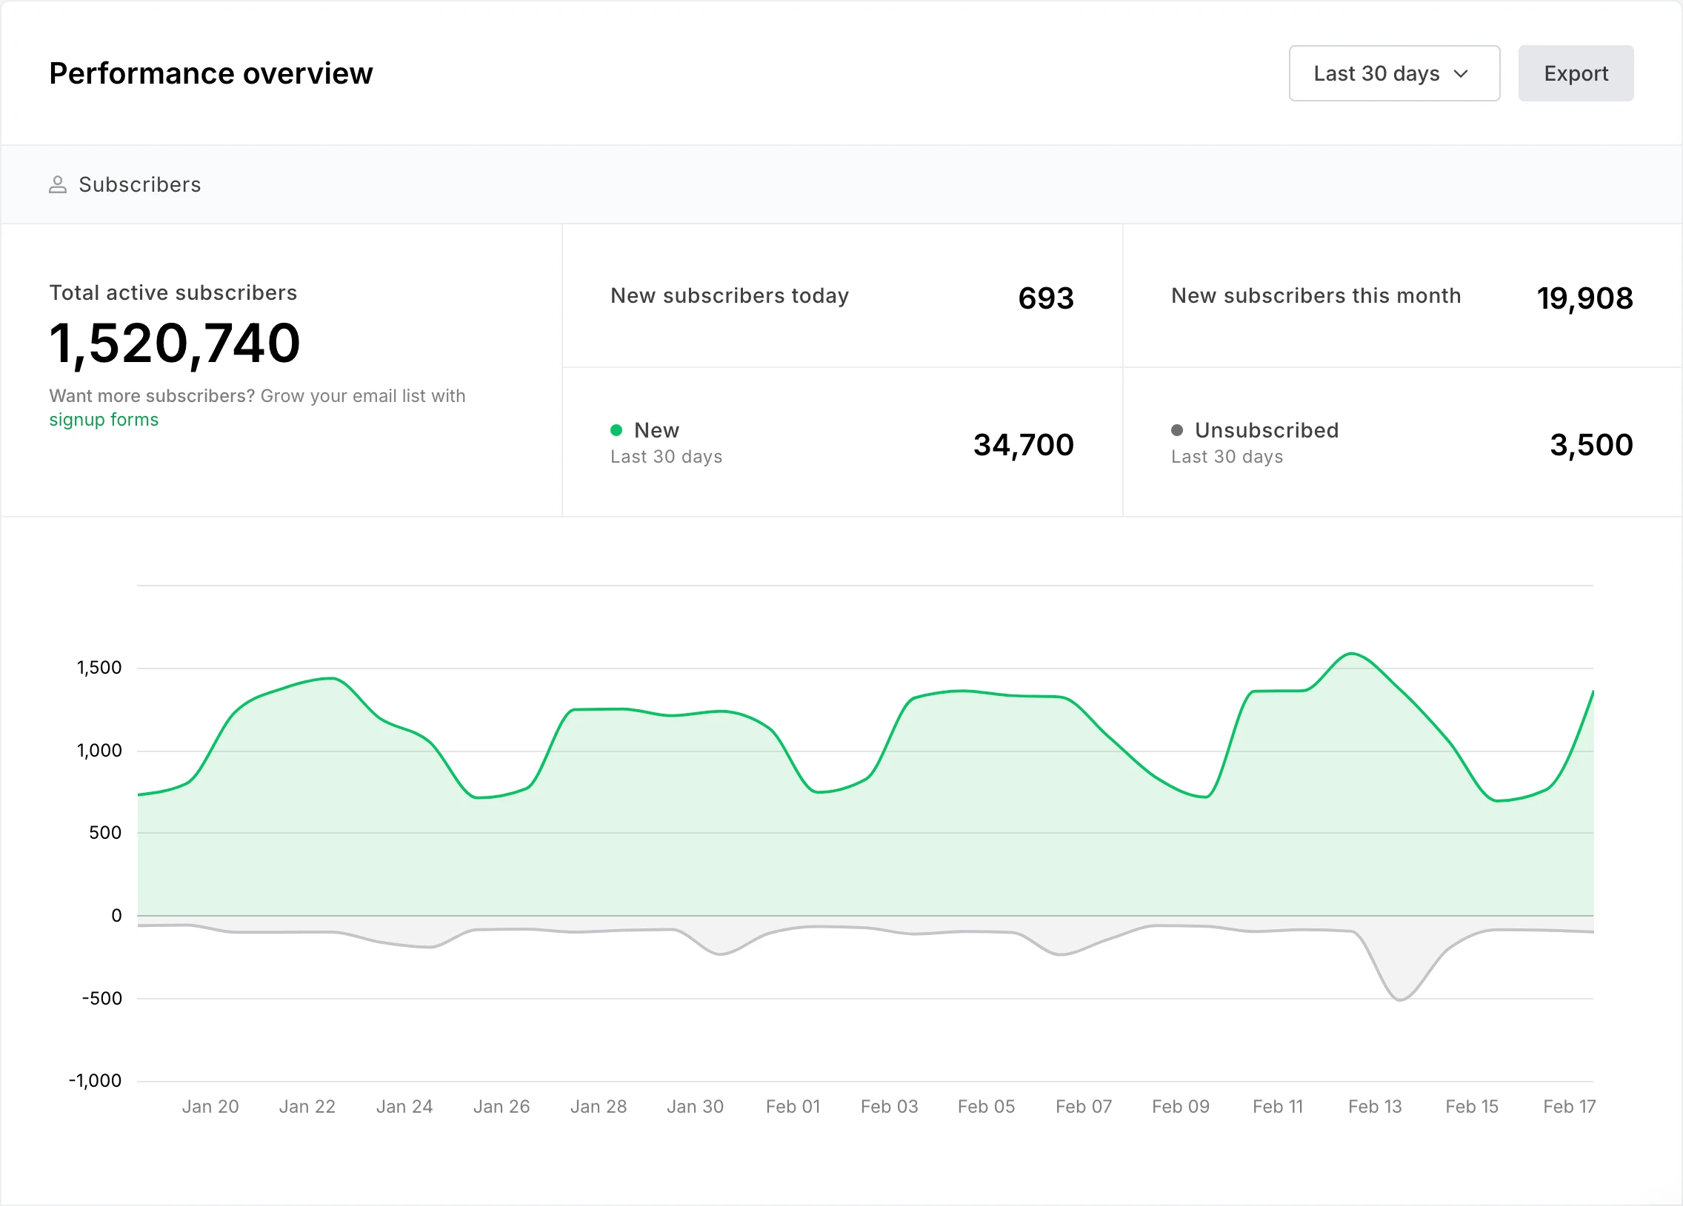Click the Feb 07 axis label
This screenshot has height=1206, width=1683.
1084,1107
